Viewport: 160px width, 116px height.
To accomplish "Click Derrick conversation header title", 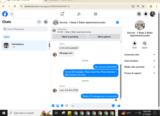I will coord(82,22).
